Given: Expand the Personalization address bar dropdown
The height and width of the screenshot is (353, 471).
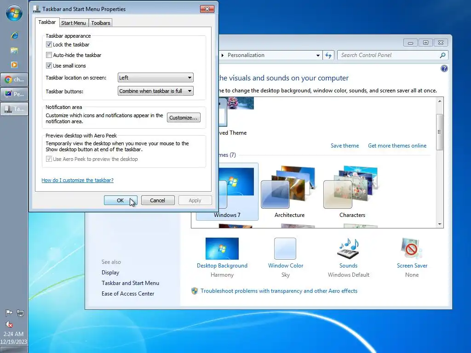Looking at the screenshot, I should tap(318, 55).
